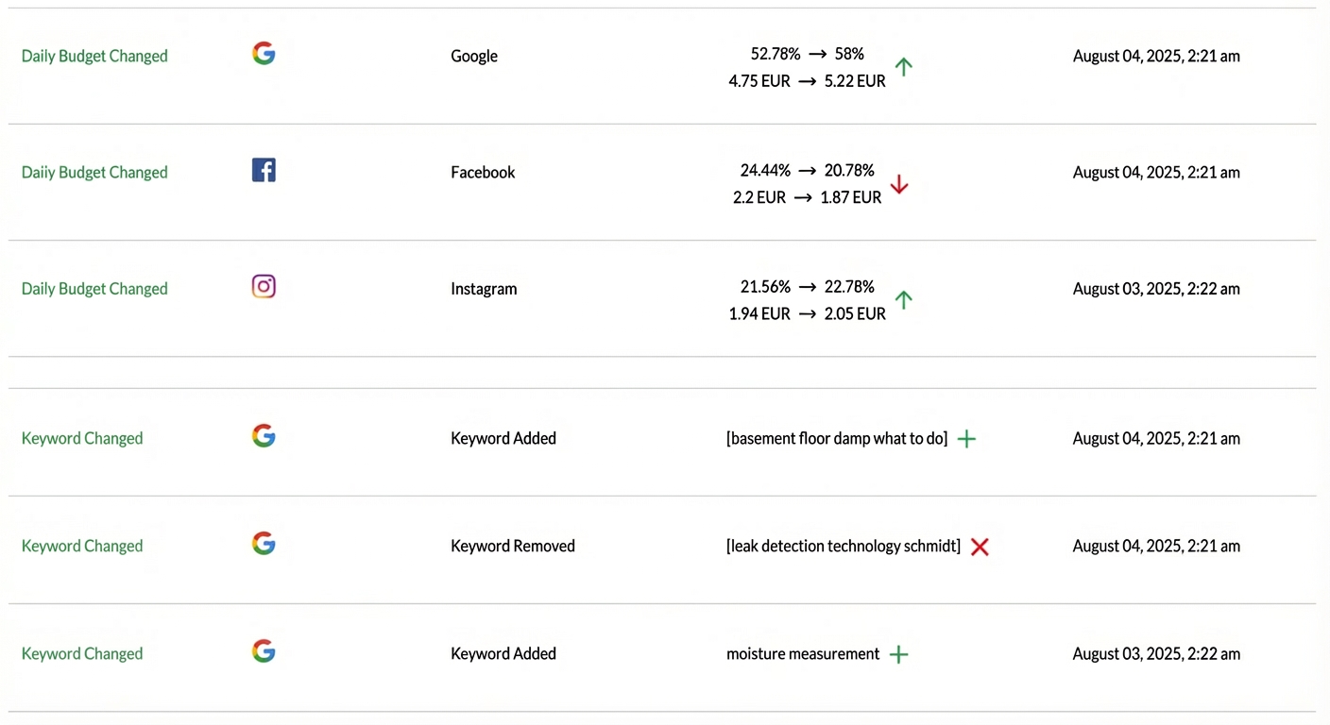This screenshot has width=1330, height=725.
Task: Select the Facebook platform icon
Action: point(264,170)
